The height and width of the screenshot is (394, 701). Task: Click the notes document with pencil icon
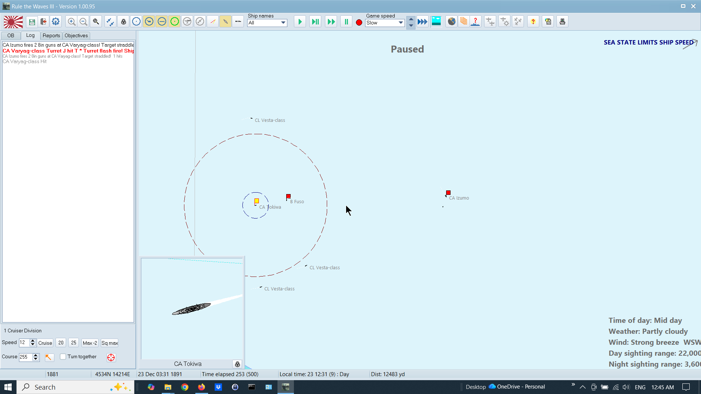(x=548, y=22)
